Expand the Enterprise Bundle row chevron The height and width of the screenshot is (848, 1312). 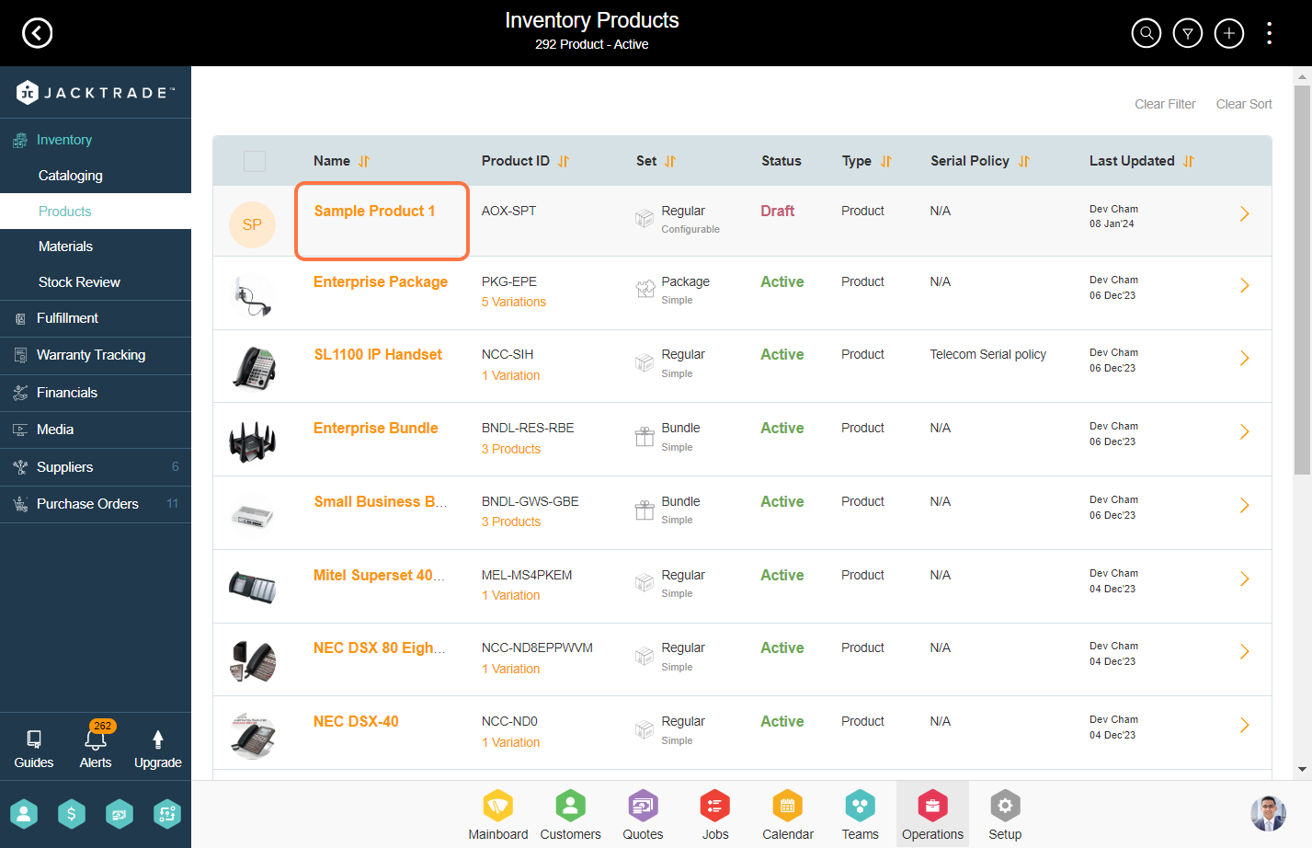1244,431
